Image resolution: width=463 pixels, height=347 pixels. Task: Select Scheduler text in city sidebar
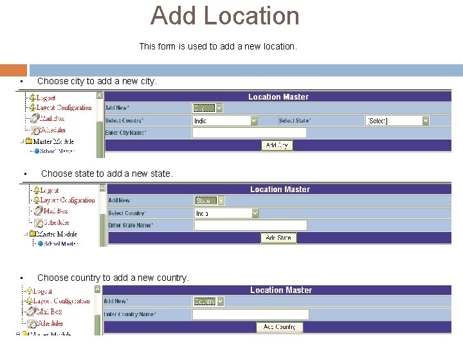[x=53, y=130]
